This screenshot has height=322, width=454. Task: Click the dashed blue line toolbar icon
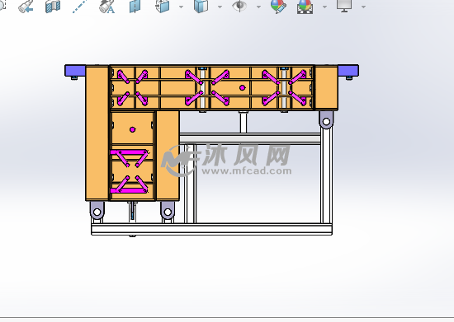pos(79,7)
